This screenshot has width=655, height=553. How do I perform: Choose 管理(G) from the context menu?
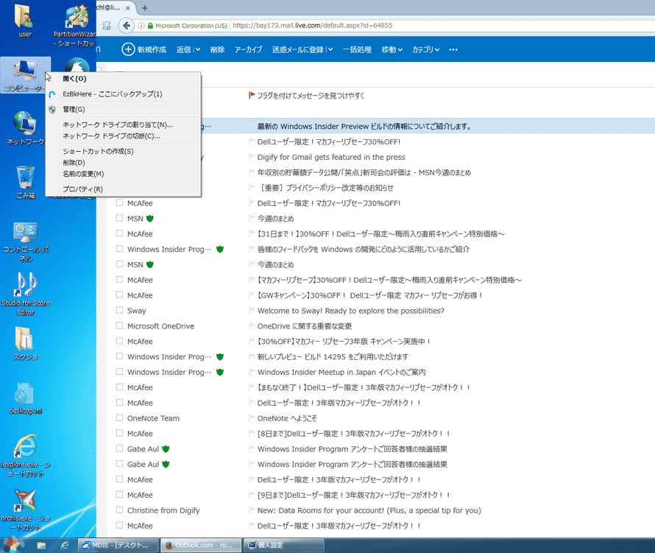[x=123, y=110]
